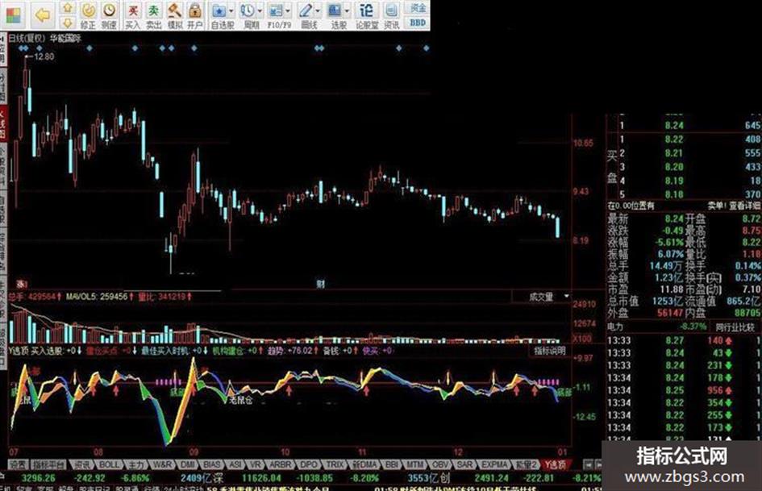Open the 测速 speed test clock icon
Image resolution: width=762 pixels, height=491 pixels.
click(x=109, y=15)
